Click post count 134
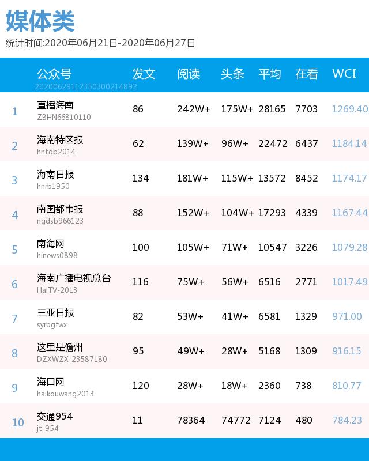369x461 pixels. click(140, 178)
